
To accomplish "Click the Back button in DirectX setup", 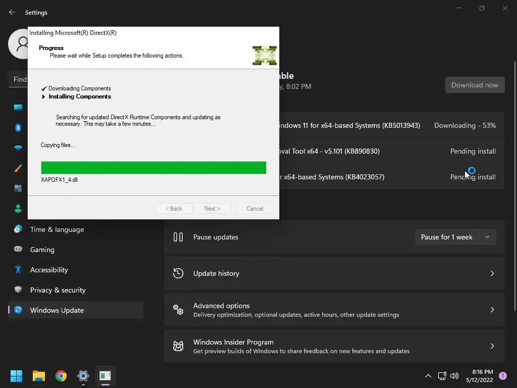I will click(174, 209).
